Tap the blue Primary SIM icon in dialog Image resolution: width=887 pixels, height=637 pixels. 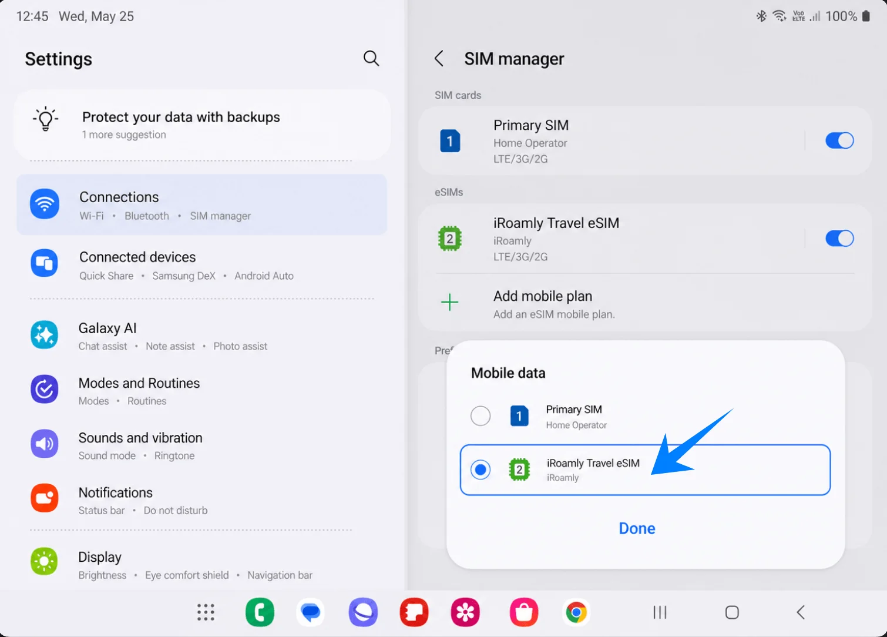(519, 417)
